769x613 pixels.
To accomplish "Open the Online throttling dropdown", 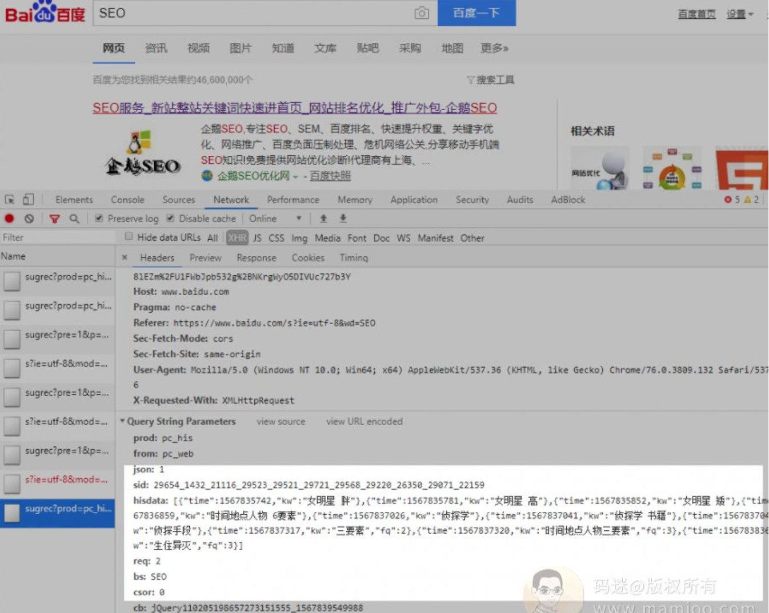I will 275,219.
